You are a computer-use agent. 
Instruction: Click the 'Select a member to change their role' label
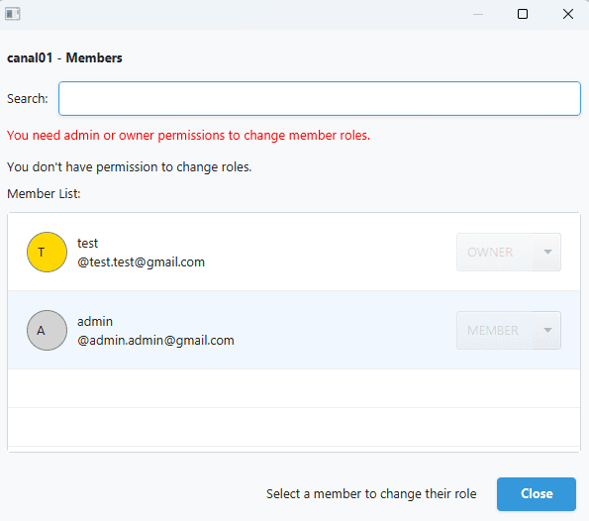click(371, 494)
